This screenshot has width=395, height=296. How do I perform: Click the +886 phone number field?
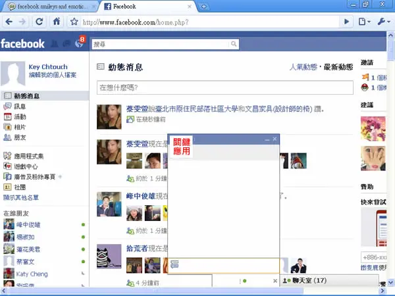pos(374,257)
